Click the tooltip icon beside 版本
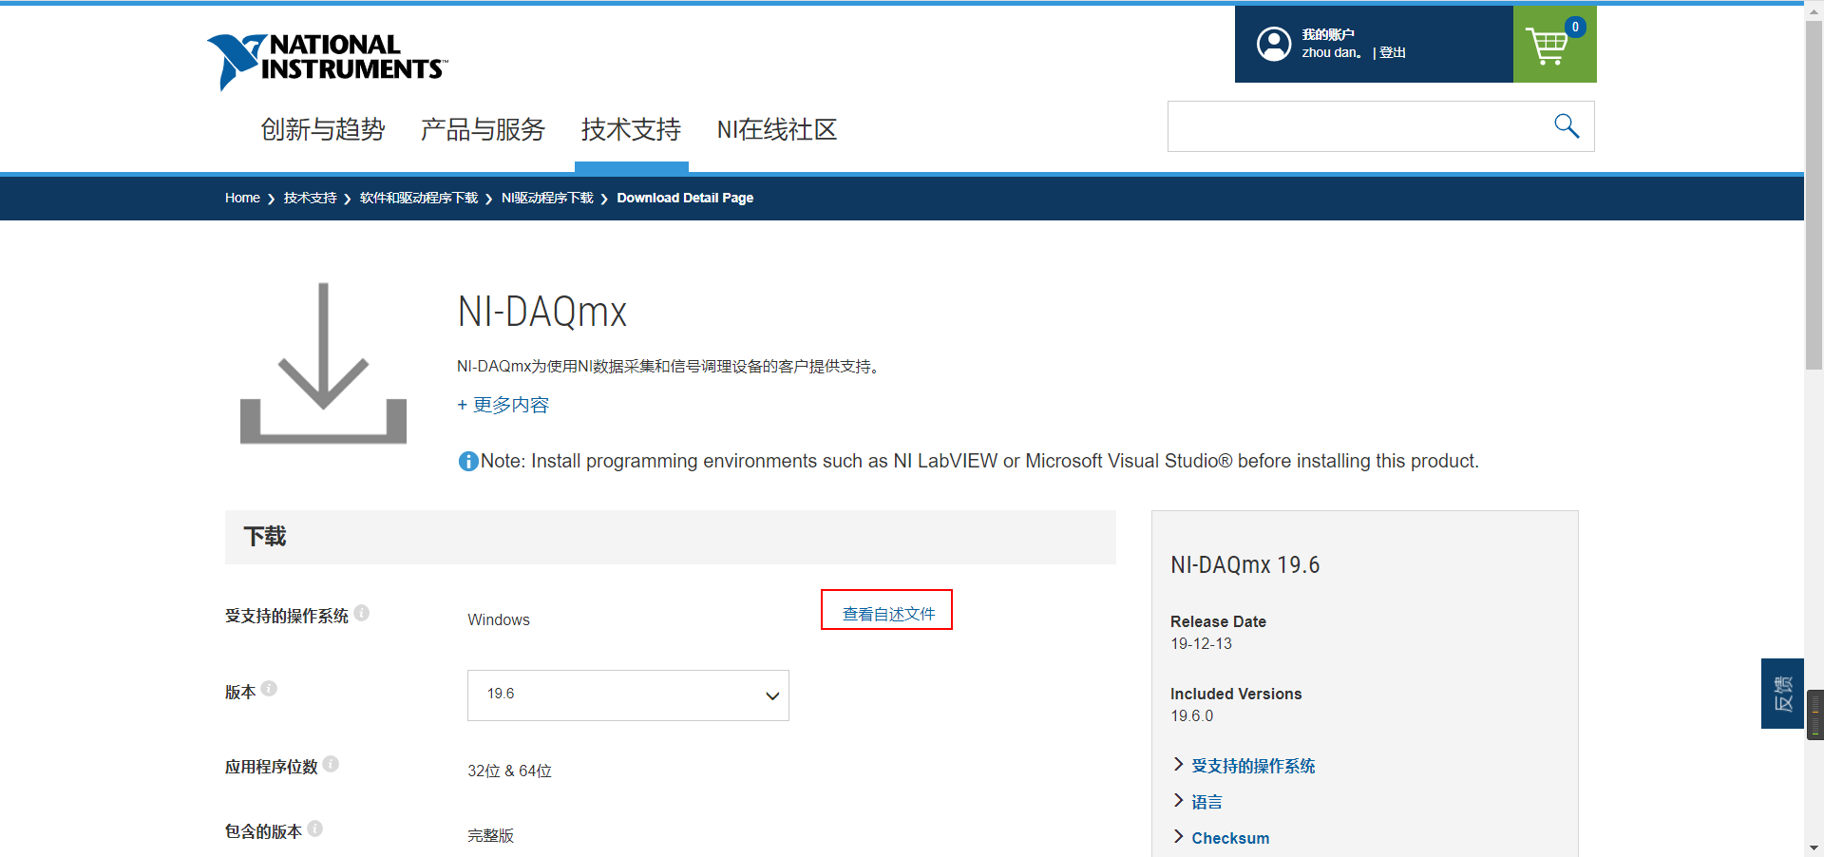The width and height of the screenshot is (1824, 857). click(x=268, y=688)
